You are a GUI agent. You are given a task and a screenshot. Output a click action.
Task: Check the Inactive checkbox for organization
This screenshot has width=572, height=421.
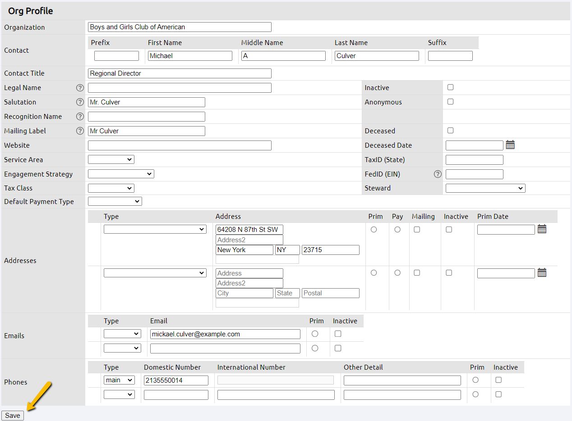pyautogui.click(x=450, y=87)
